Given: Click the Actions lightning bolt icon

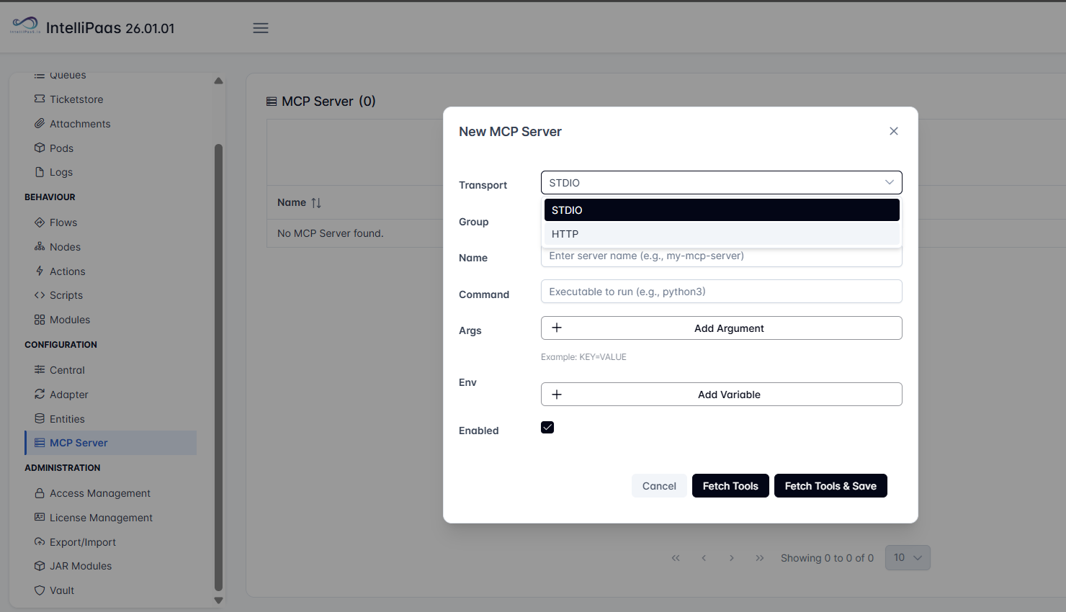Looking at the screenshot, I should (40, 271).
